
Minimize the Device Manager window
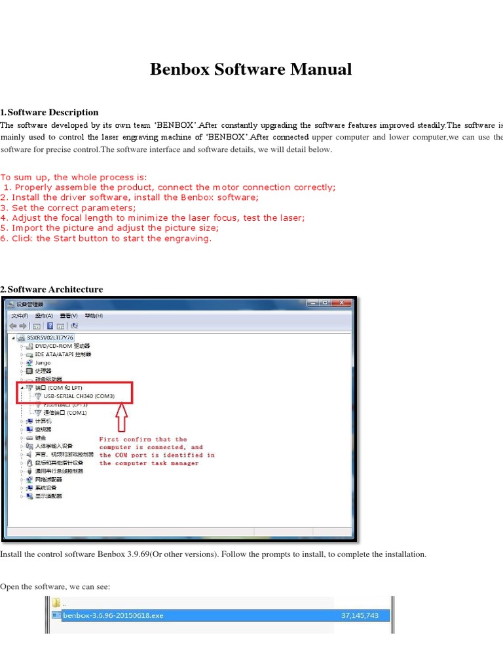(312, 303)
